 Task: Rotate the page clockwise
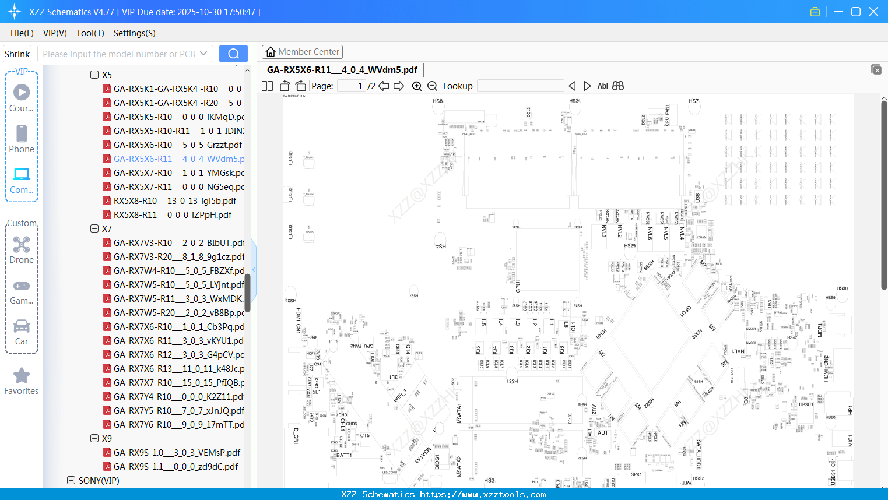[x=300, y=86]
